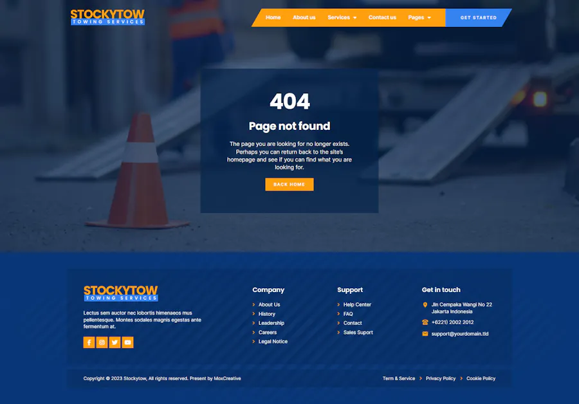This screenshot has width=579, height=404.
Task: Expand the Services dropdown arrow
Action: 355,18
